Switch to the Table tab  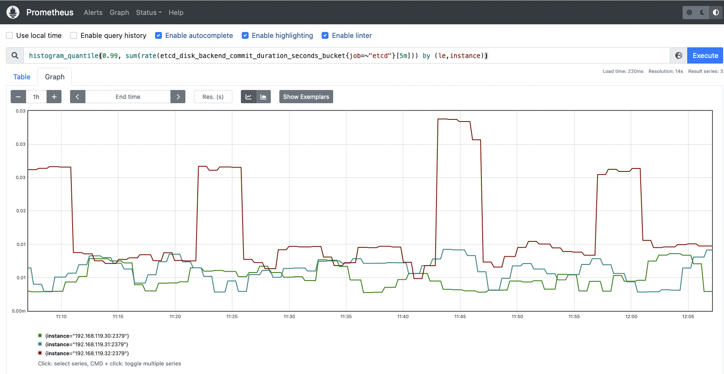click(x=22, y=77)
